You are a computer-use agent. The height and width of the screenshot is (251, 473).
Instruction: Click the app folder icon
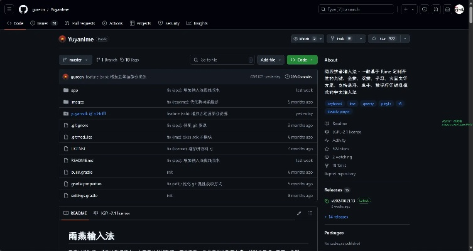[66, 90]
